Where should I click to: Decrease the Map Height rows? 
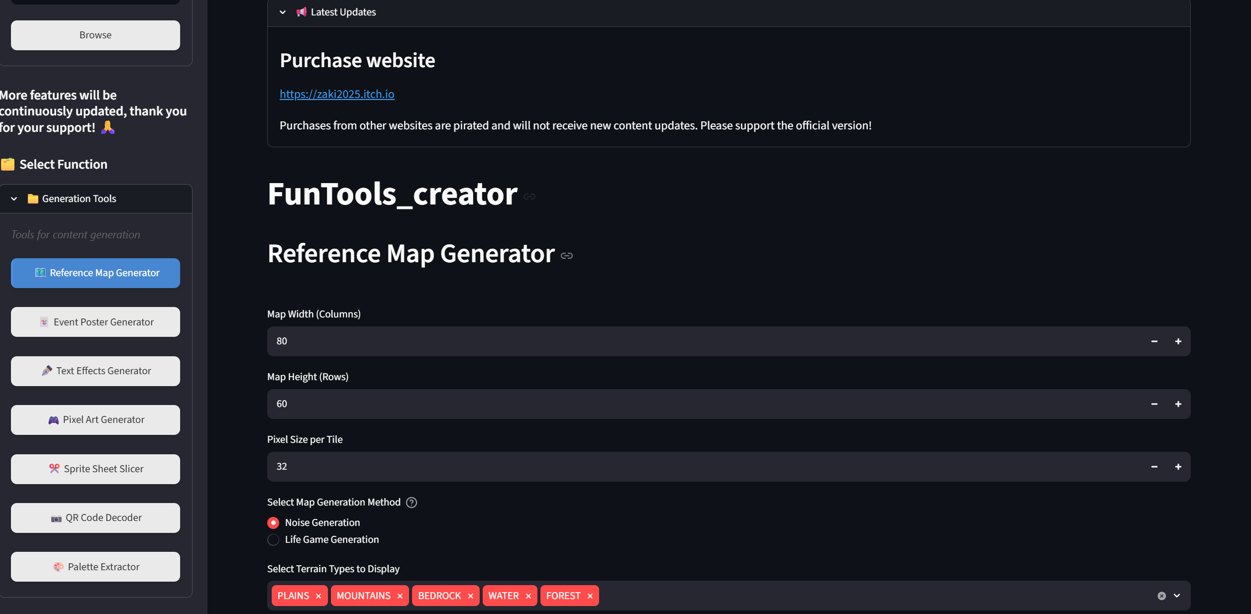tap(1154, 404)
